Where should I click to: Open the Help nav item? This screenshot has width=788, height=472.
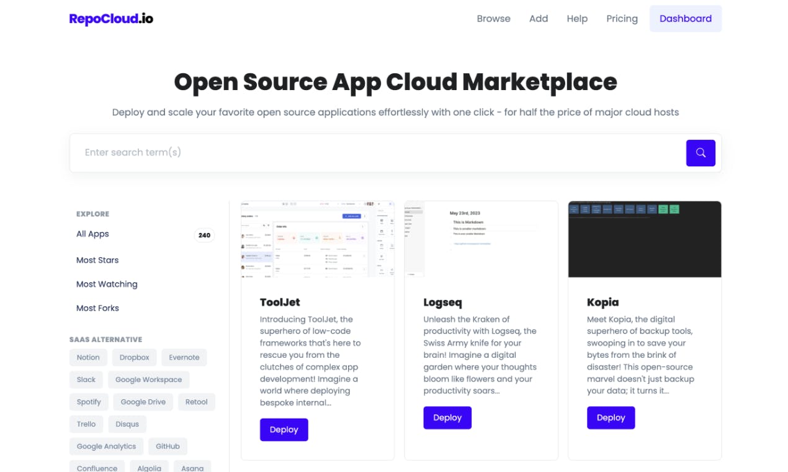tap(577, 19)
